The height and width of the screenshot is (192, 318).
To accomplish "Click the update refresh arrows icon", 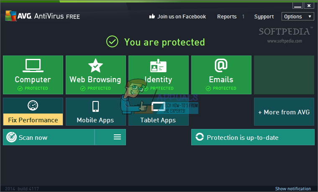I will tap(200, 137).
